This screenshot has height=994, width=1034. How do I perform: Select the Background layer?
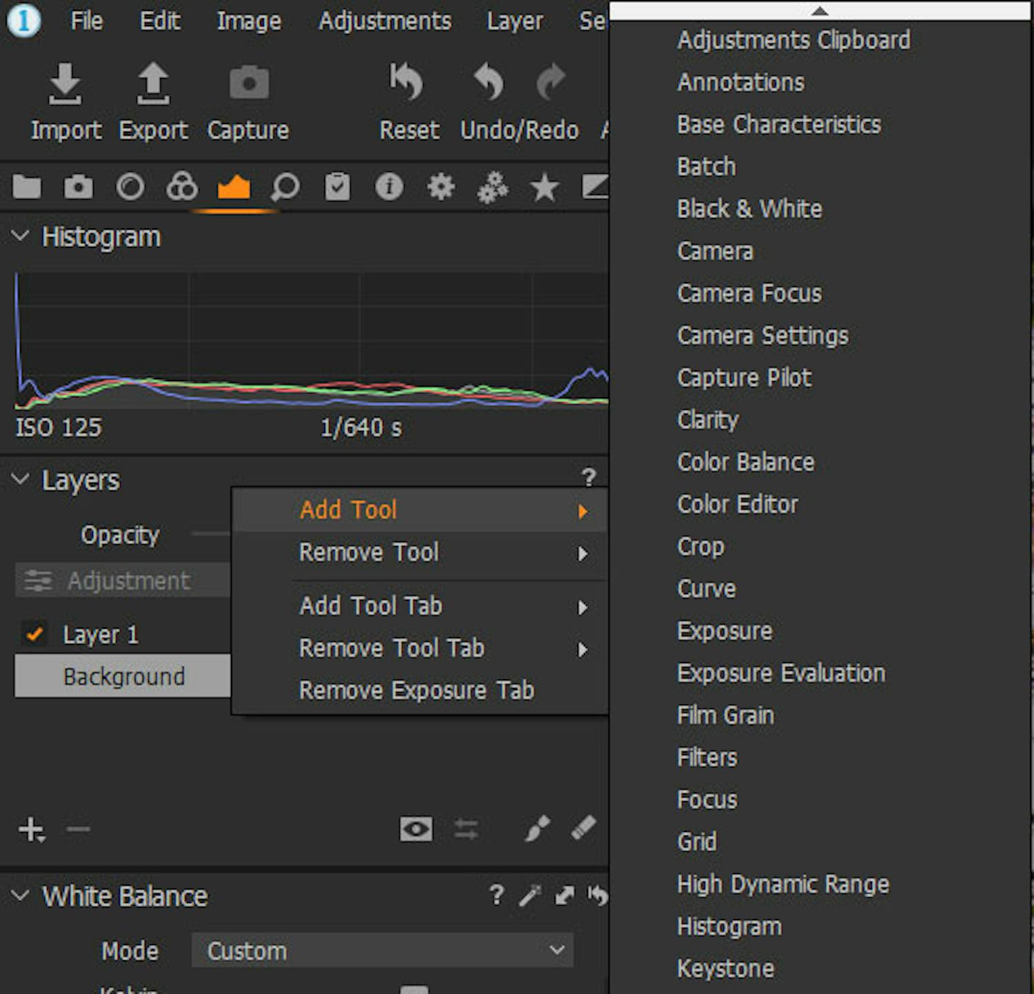click(124, 676)
